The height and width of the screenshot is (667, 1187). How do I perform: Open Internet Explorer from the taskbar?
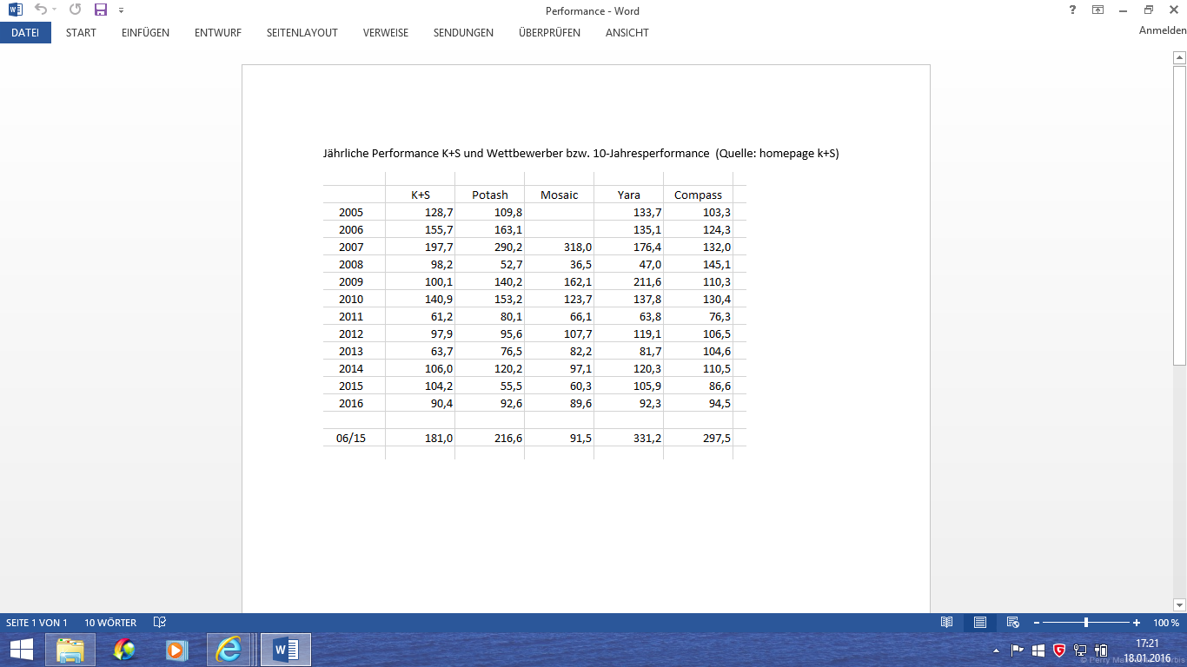tap(229, 650)
